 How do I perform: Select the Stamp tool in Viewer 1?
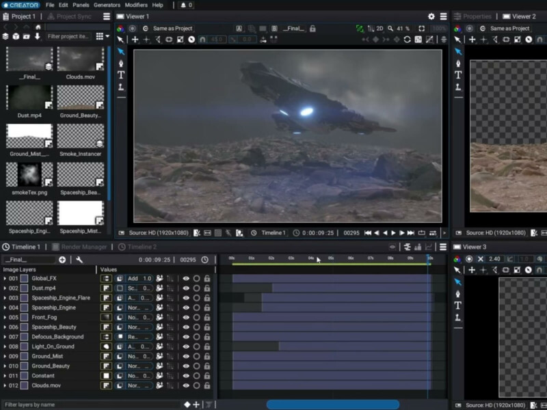point(121,87)
